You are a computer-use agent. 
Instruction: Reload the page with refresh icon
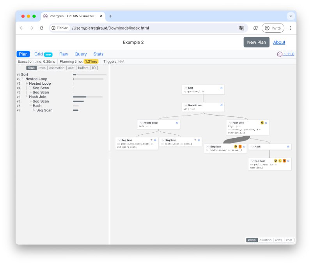tap(41, 28)
